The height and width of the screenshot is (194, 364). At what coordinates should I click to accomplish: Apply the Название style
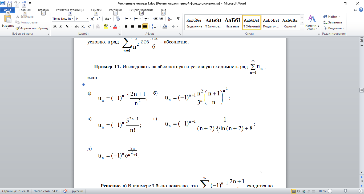pyautogui.click(x=232, y=22)
